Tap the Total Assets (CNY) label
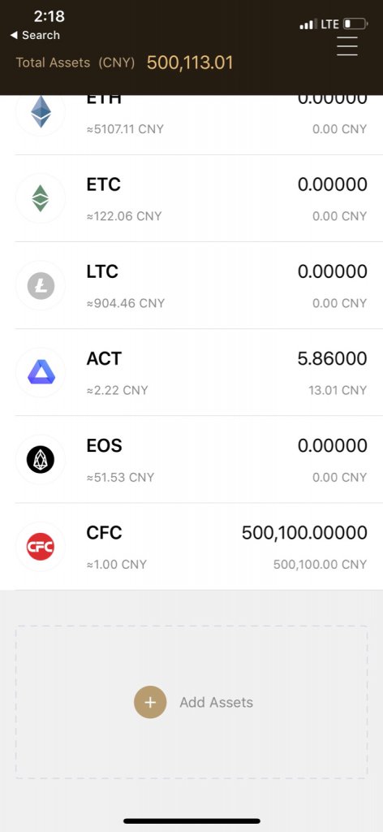 click(75, 63)
